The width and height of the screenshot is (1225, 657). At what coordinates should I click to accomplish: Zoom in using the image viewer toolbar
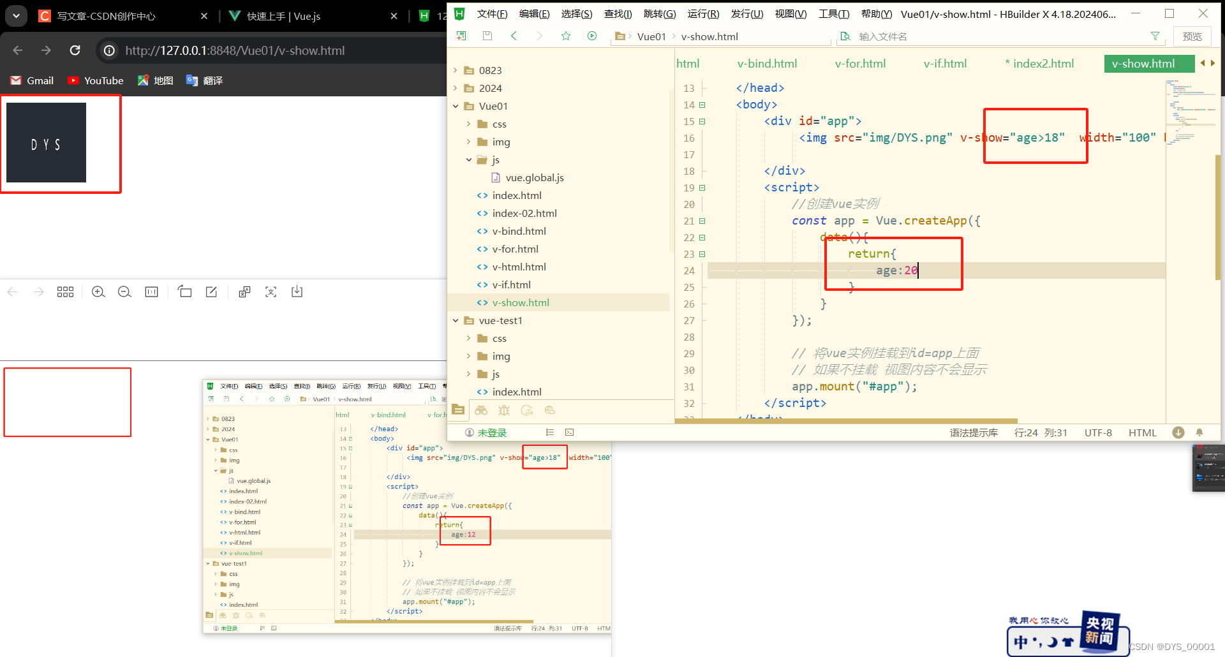tap(98, 292)
